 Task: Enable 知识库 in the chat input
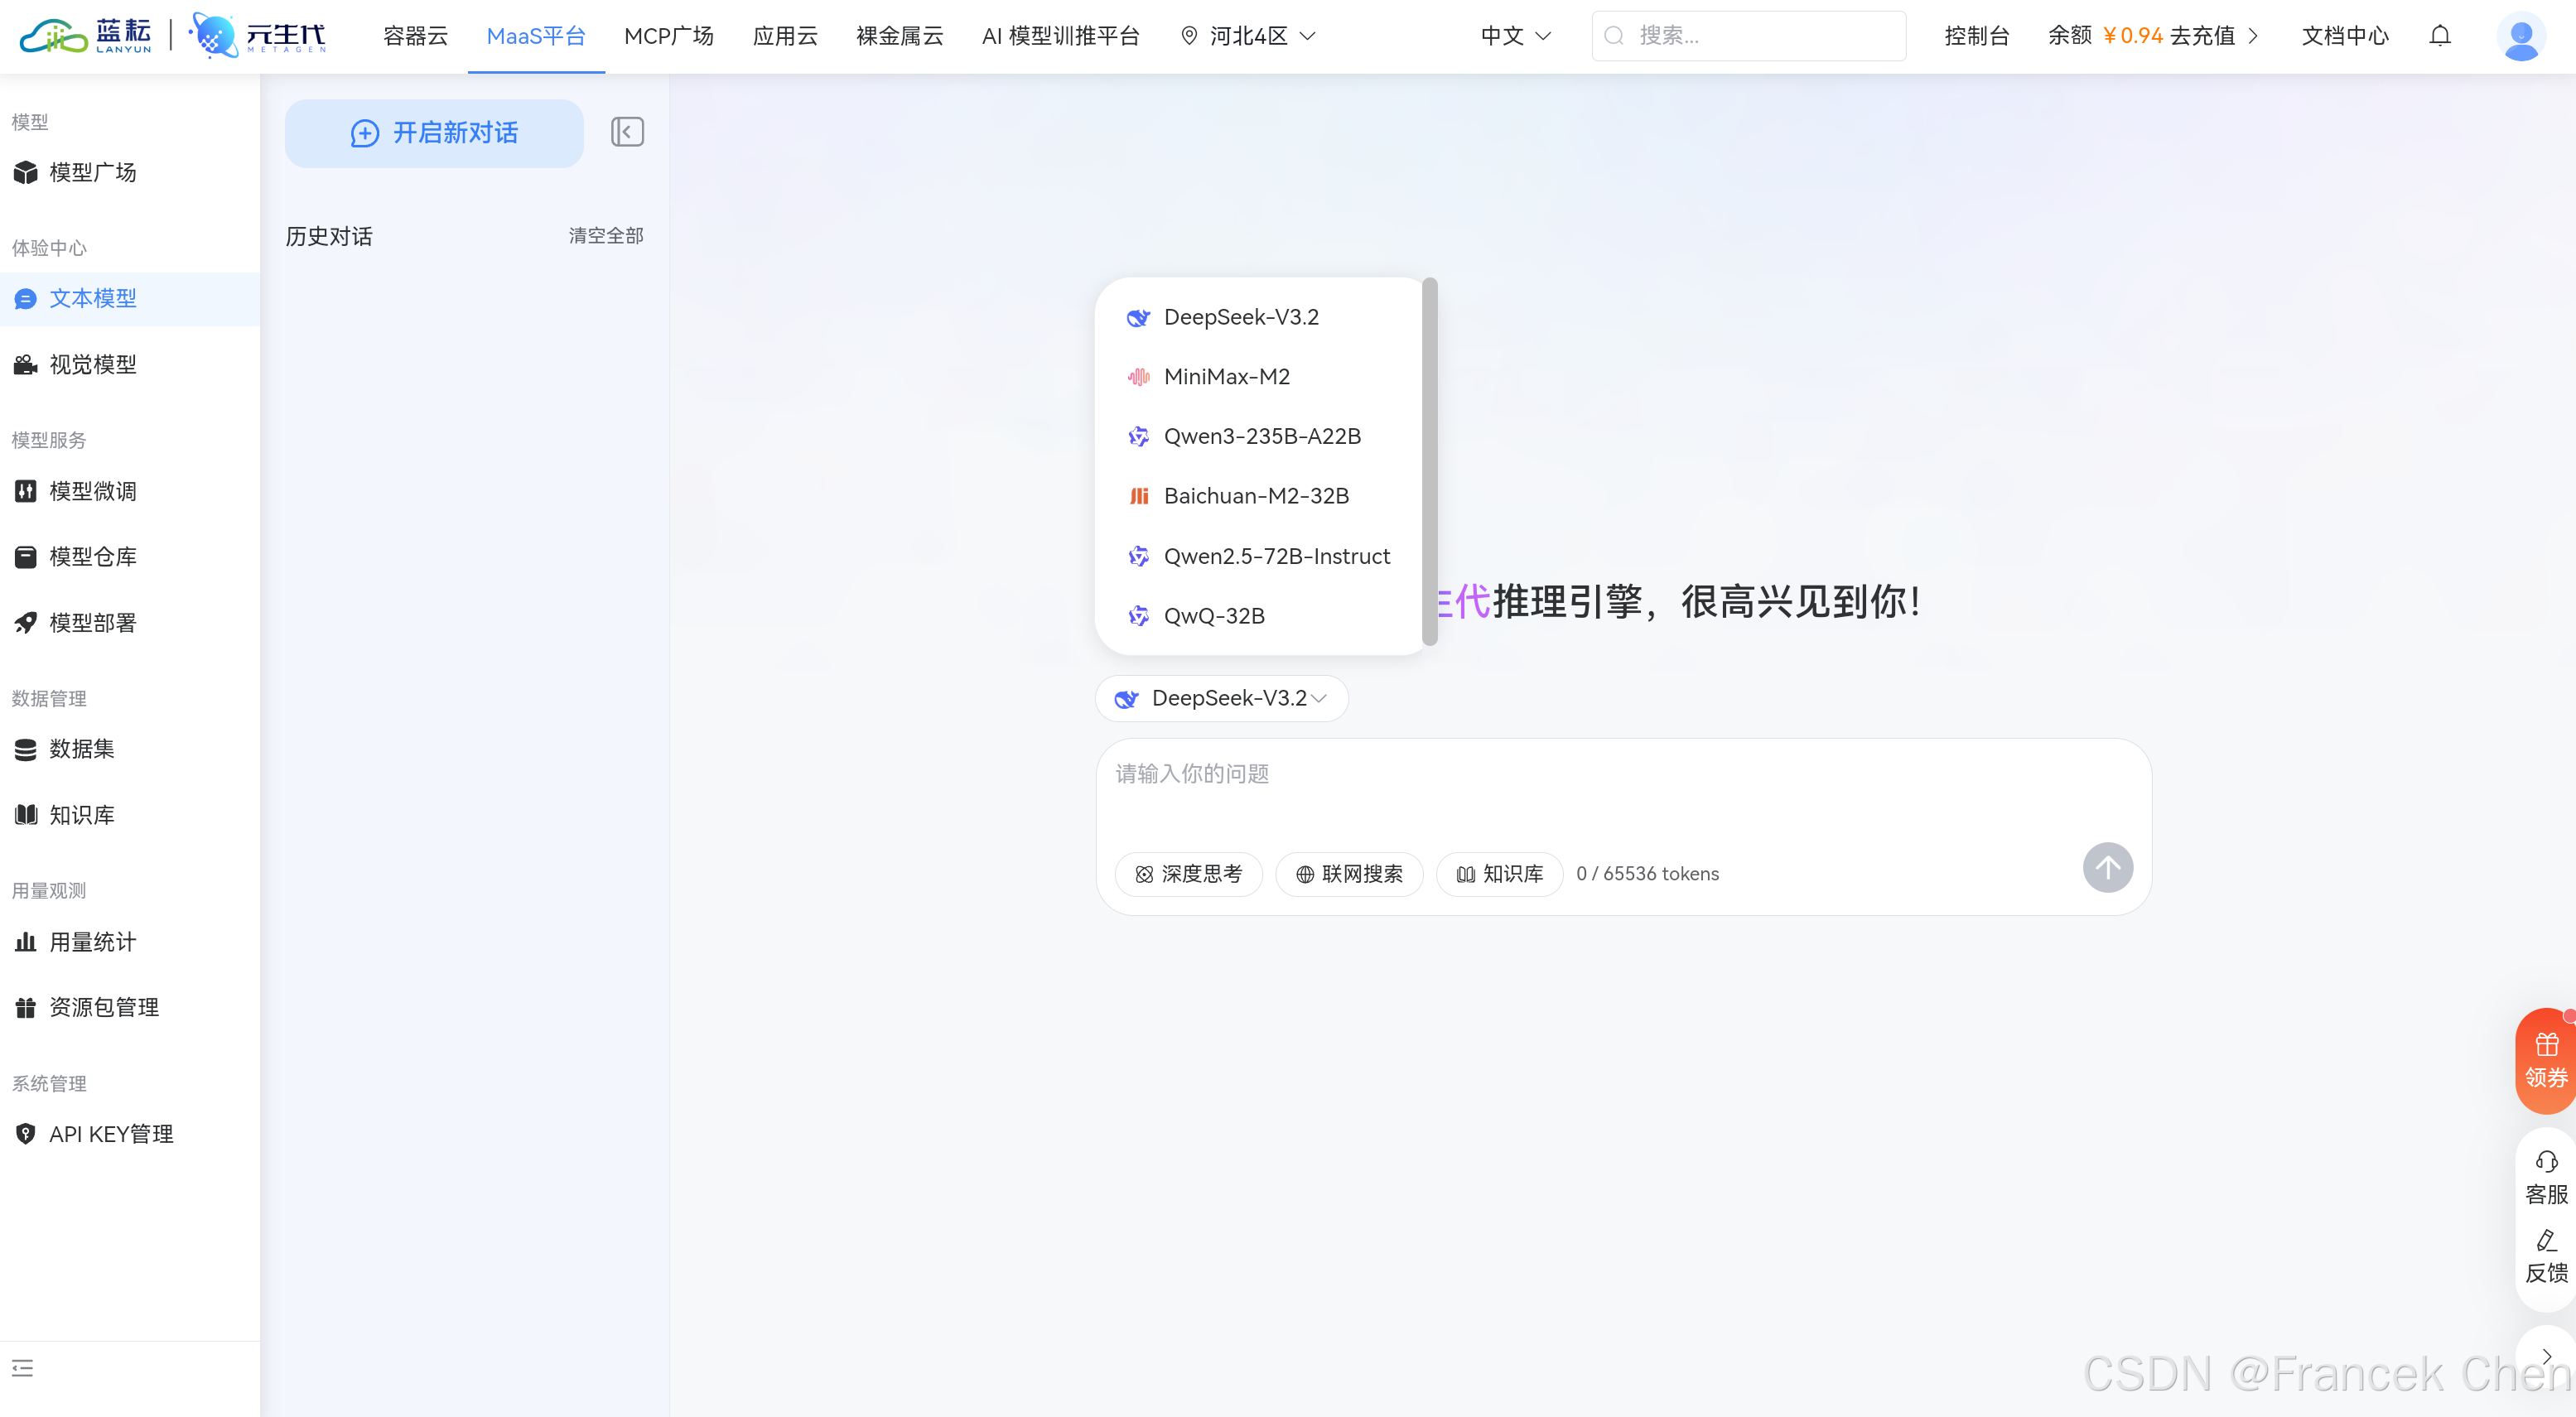1498,873
